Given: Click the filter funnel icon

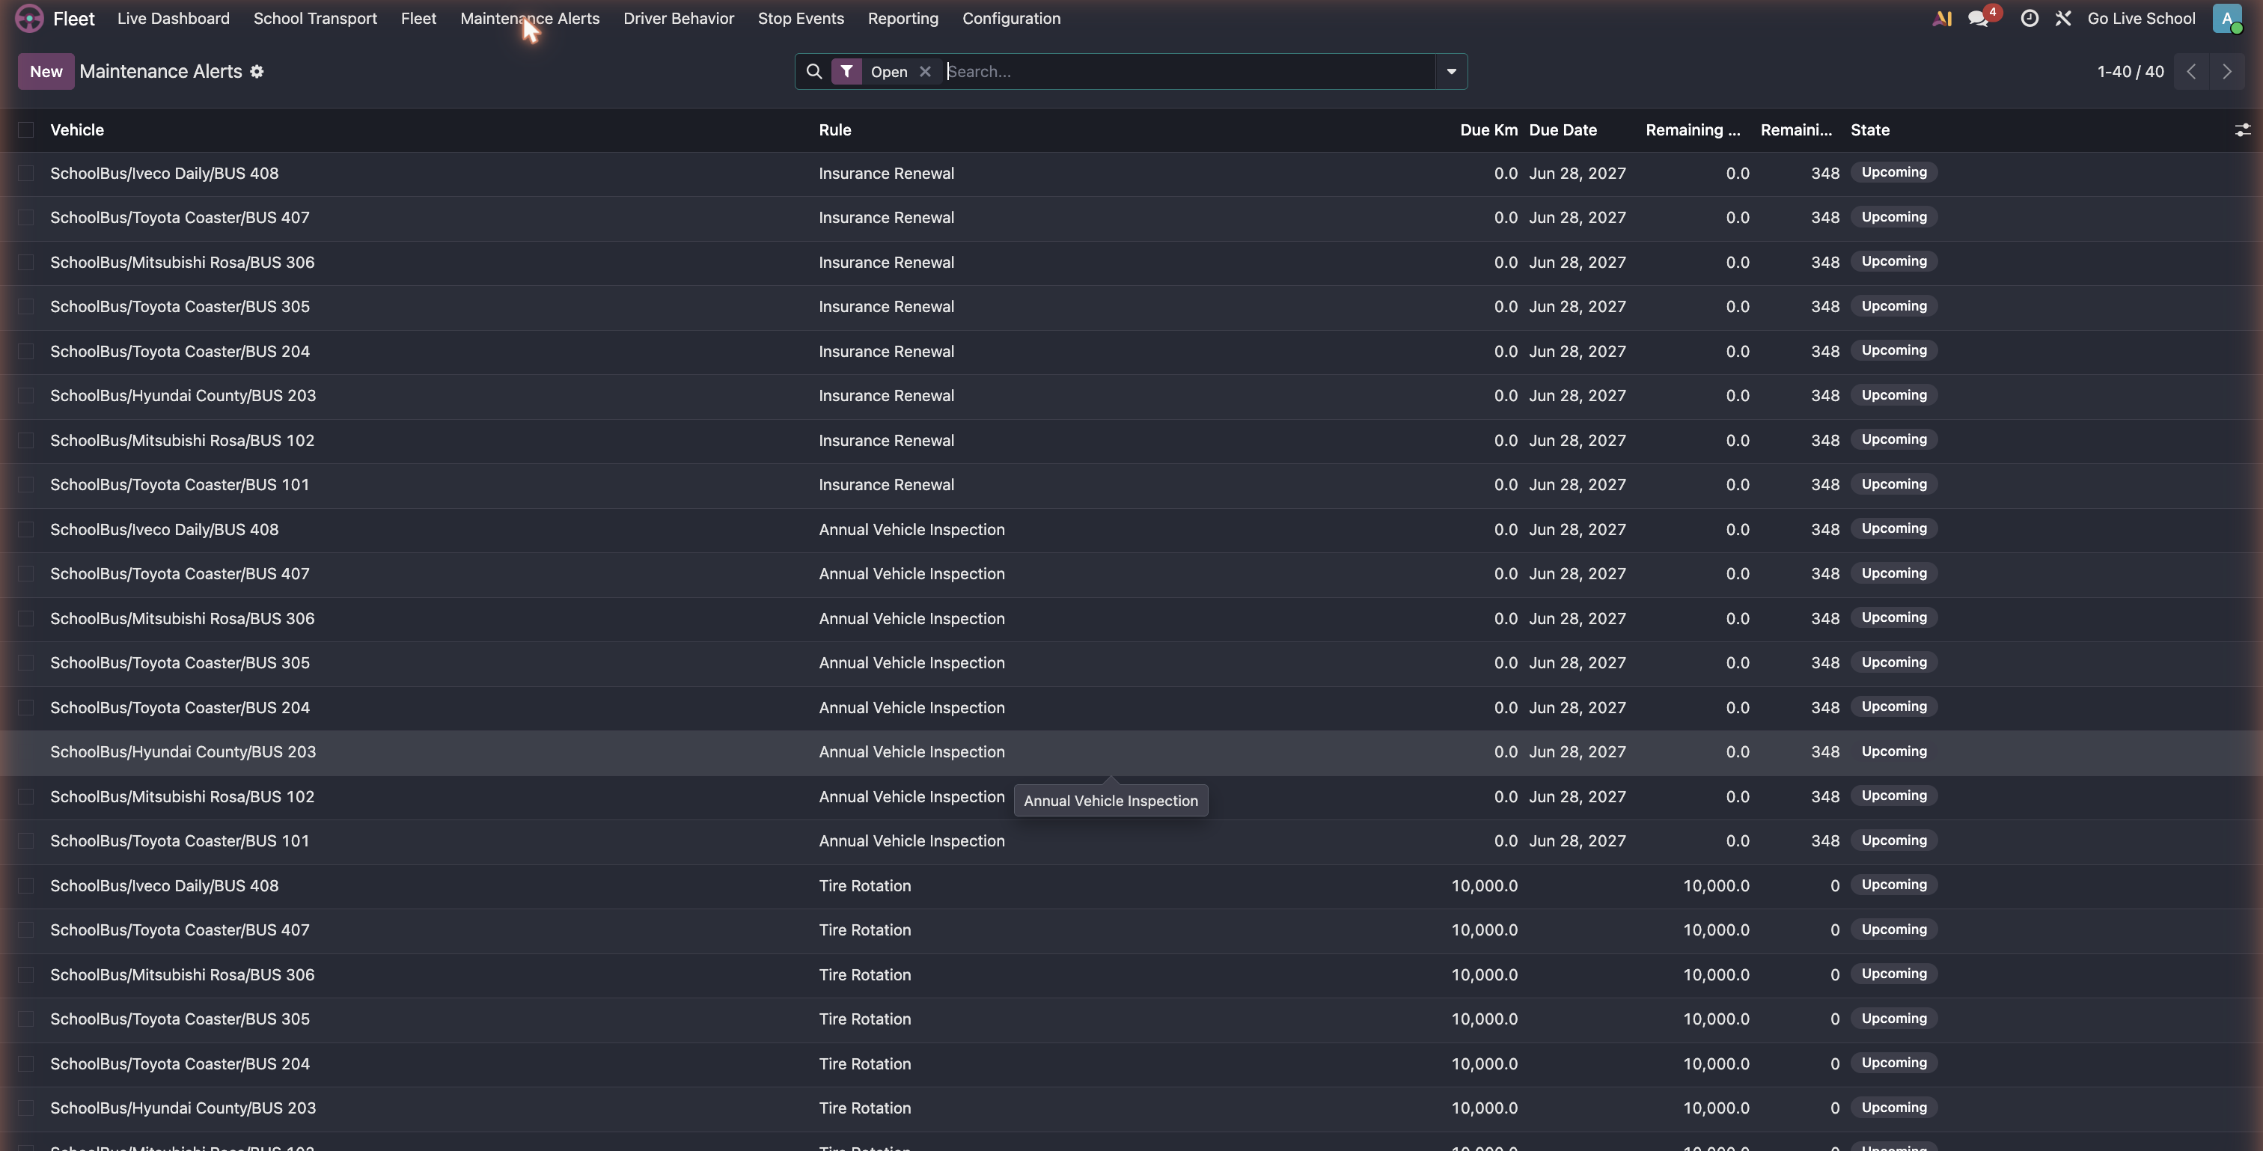Looking at the screenshot, I should (846, 71).
